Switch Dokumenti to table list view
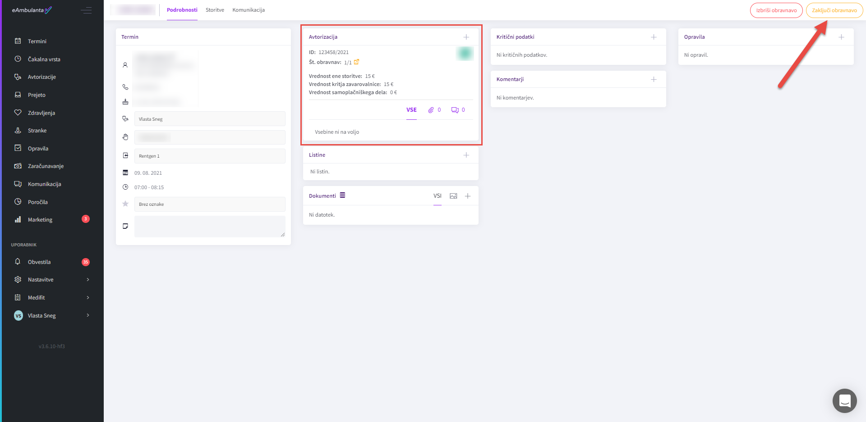866x422 pixels. 342,195
